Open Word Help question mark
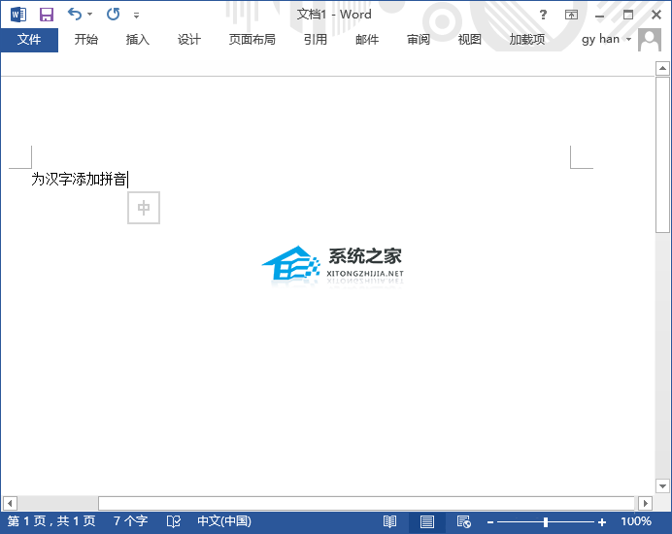The image size is (672, 534). point(543,15)
